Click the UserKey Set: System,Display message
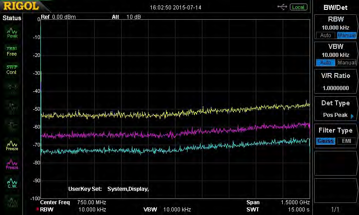The width and height of the screenshot is (359, 215). coord(109,189)
